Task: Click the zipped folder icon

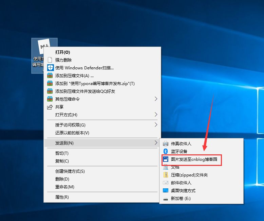Action: [166, 175]
